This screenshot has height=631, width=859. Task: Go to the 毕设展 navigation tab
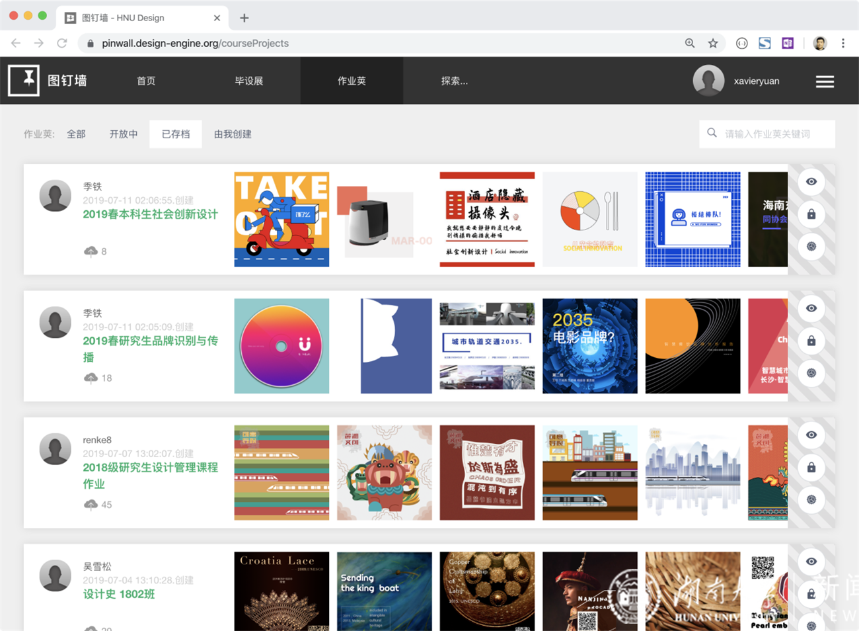pyautogui.click(x=248, y=81)
